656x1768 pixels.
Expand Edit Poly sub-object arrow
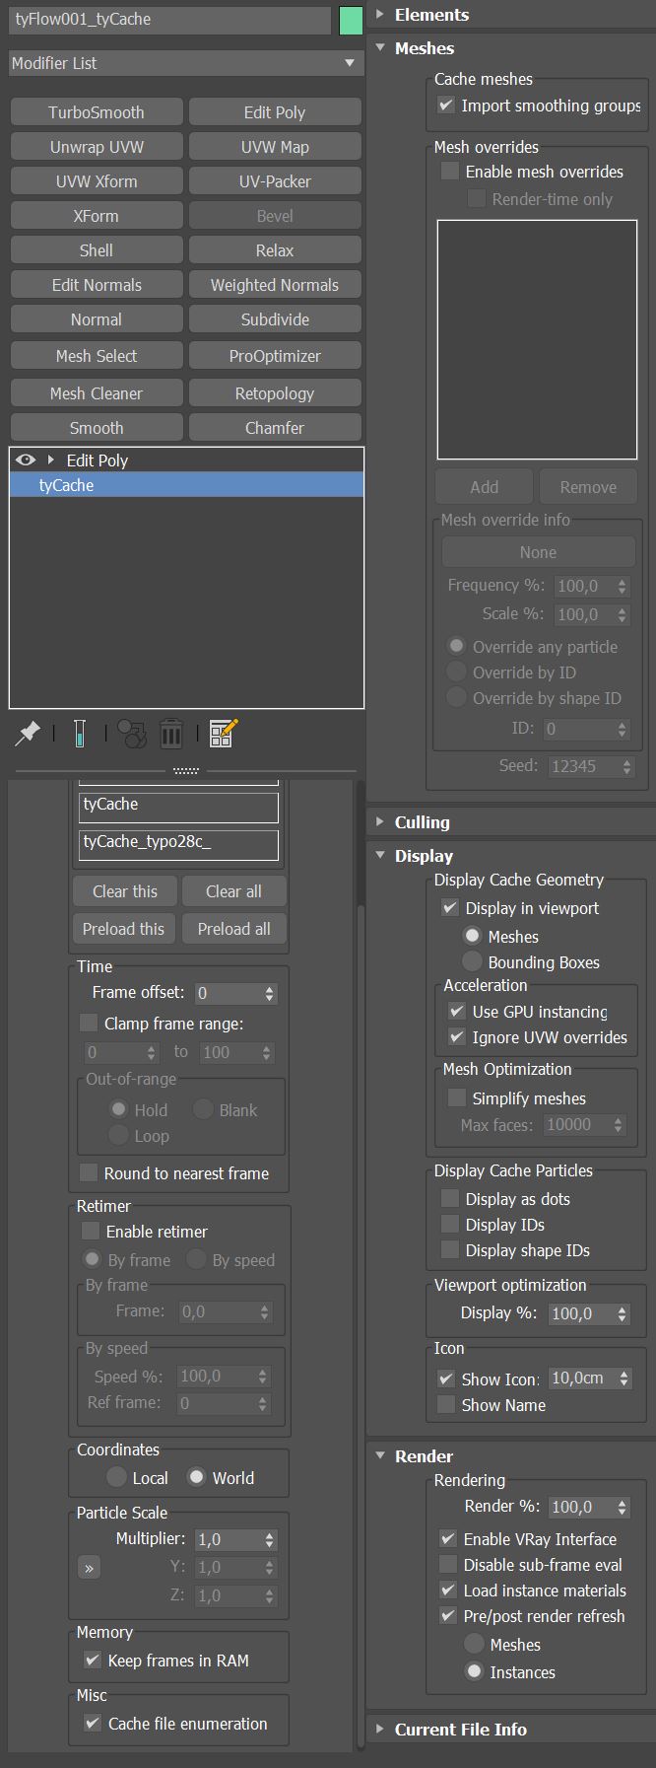pos(50,460)
